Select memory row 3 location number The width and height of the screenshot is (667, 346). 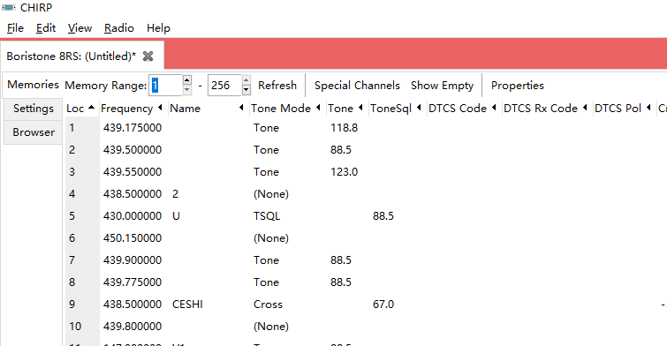[x=72, y=172]
